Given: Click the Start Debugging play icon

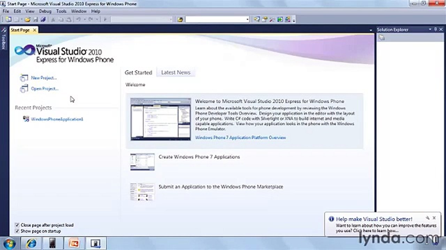Looking at the screenshot, I should click(105, 19).
